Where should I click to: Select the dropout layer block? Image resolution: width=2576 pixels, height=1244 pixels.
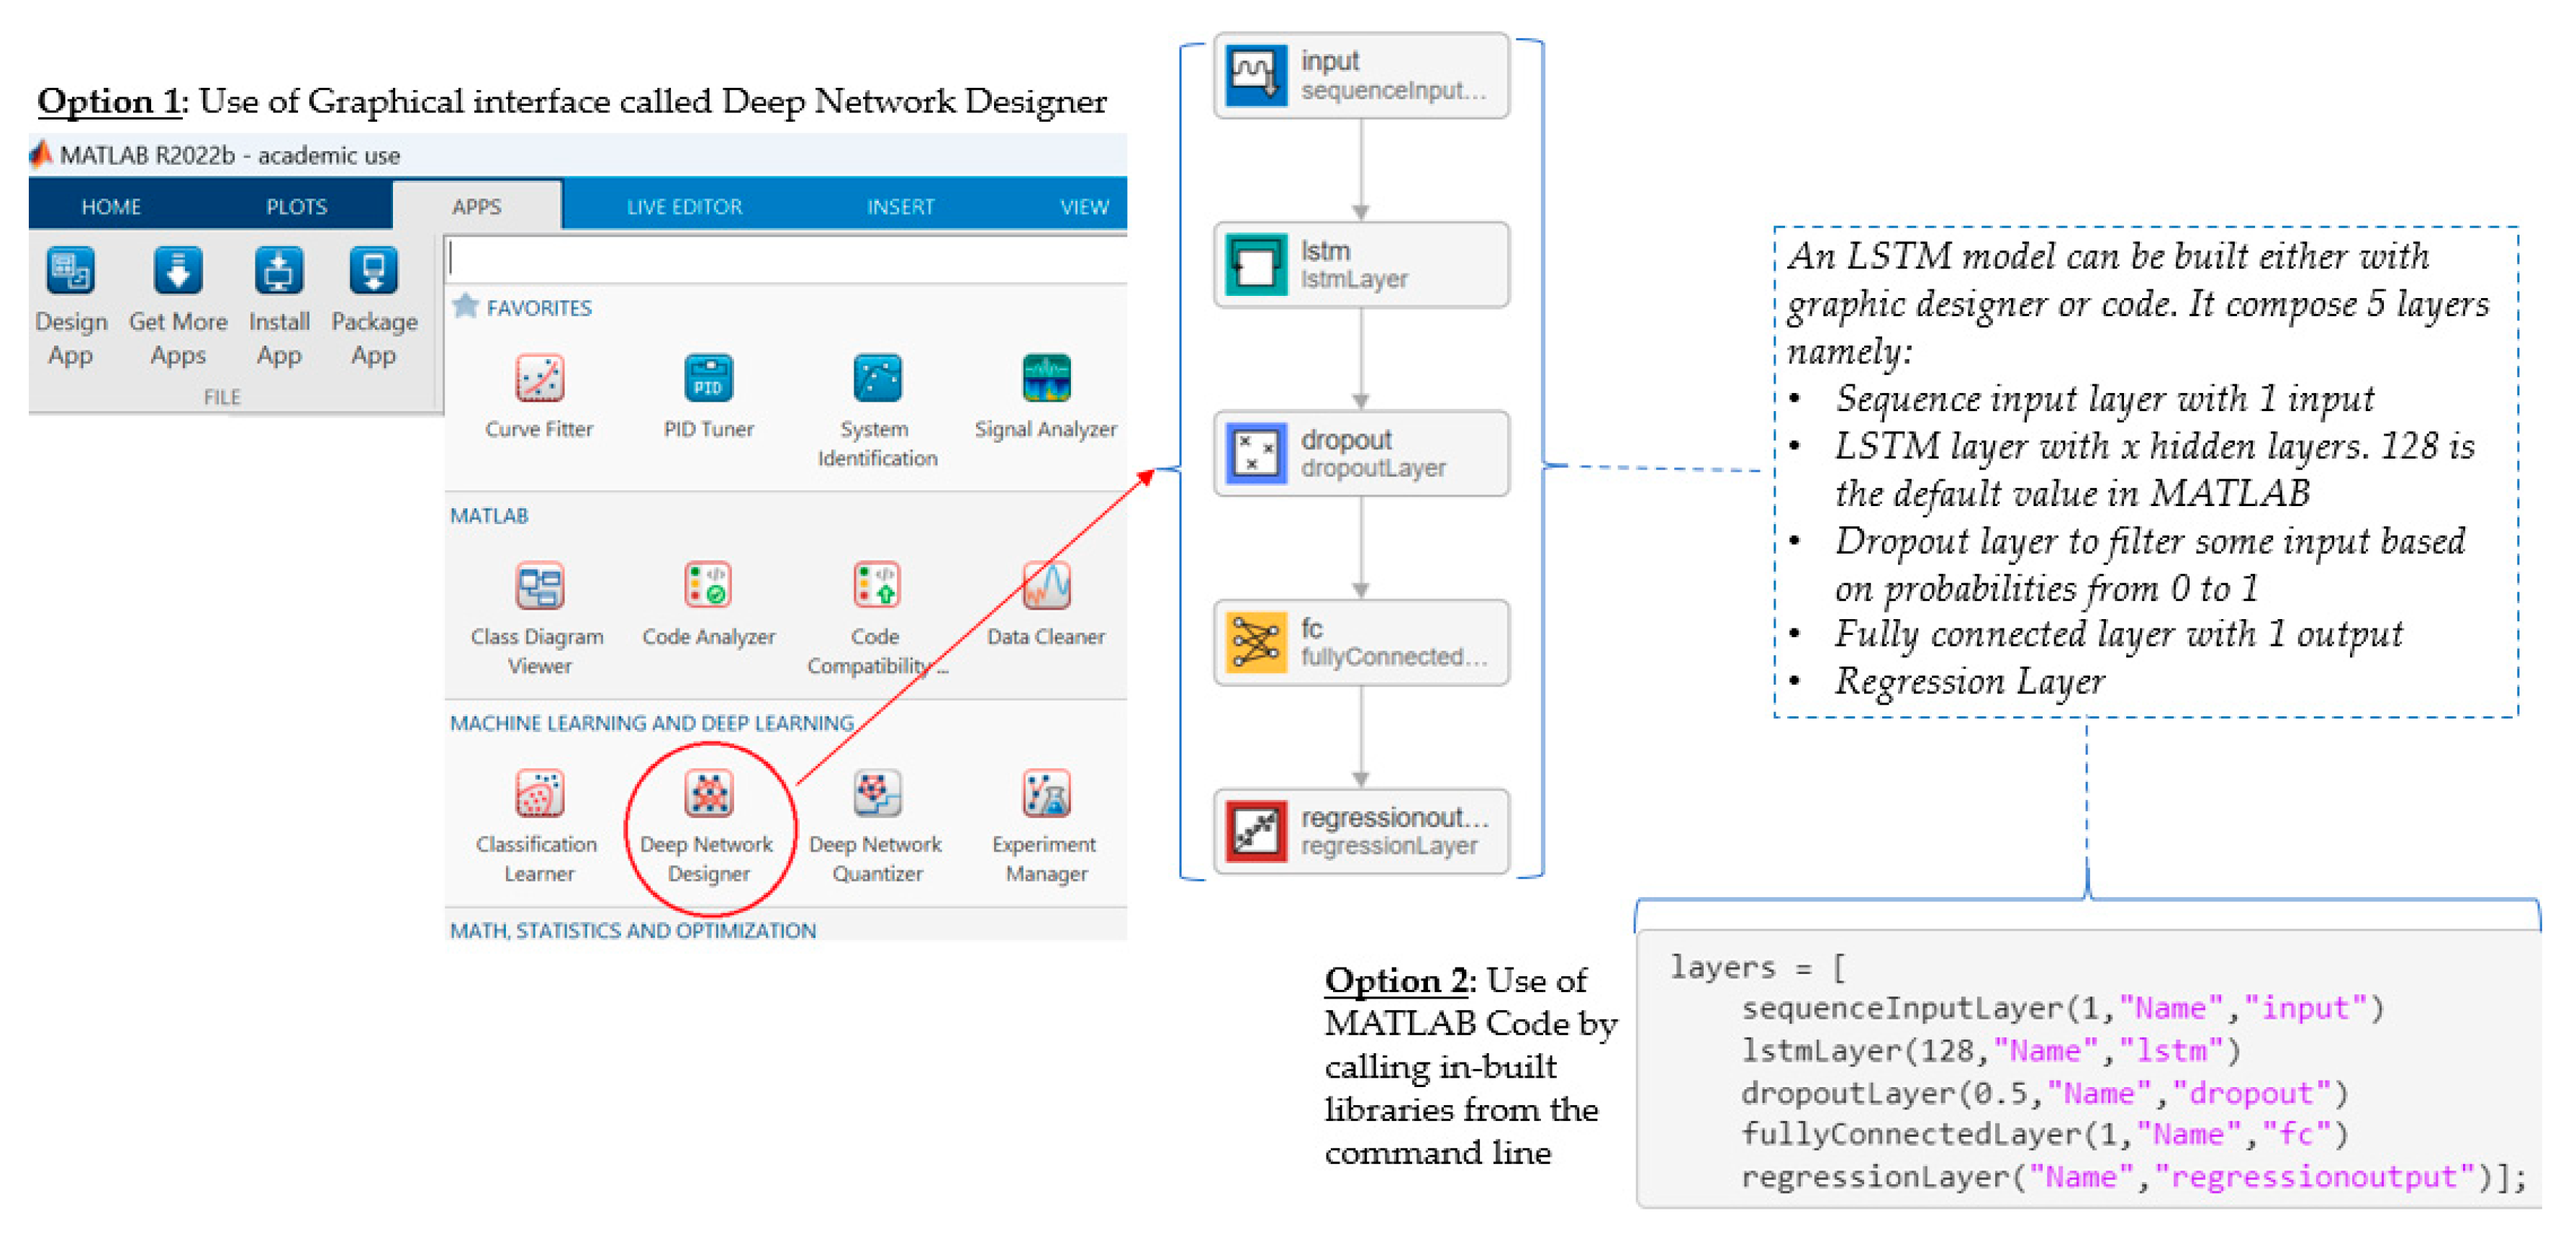pyautogui.click(x=1360, y=454)
